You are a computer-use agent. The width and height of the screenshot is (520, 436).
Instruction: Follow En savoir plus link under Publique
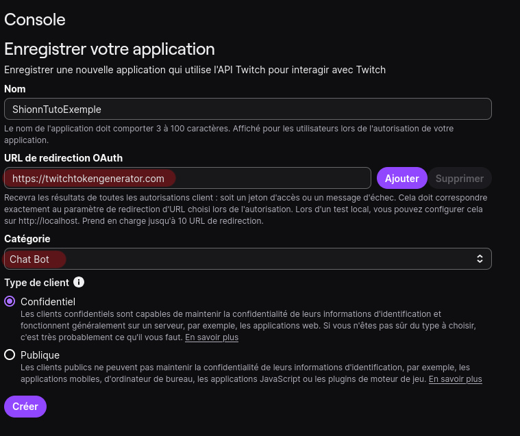pos(455,379)
